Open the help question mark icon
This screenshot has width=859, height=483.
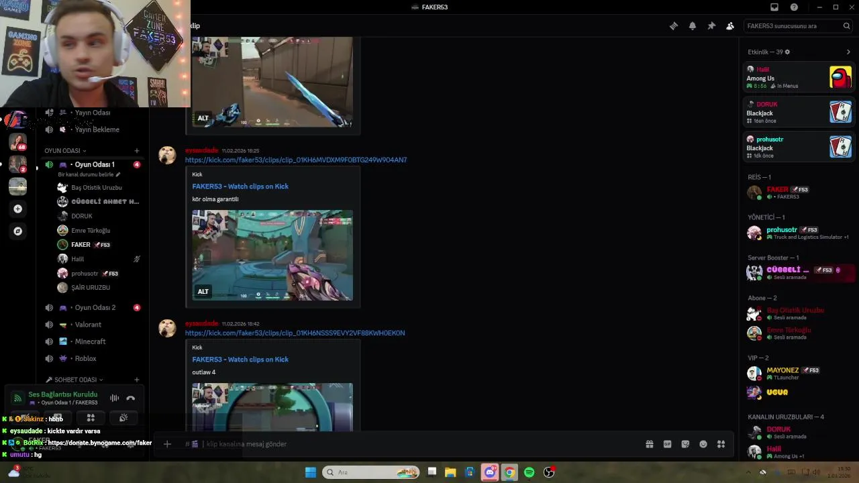(x=795, y=7)
